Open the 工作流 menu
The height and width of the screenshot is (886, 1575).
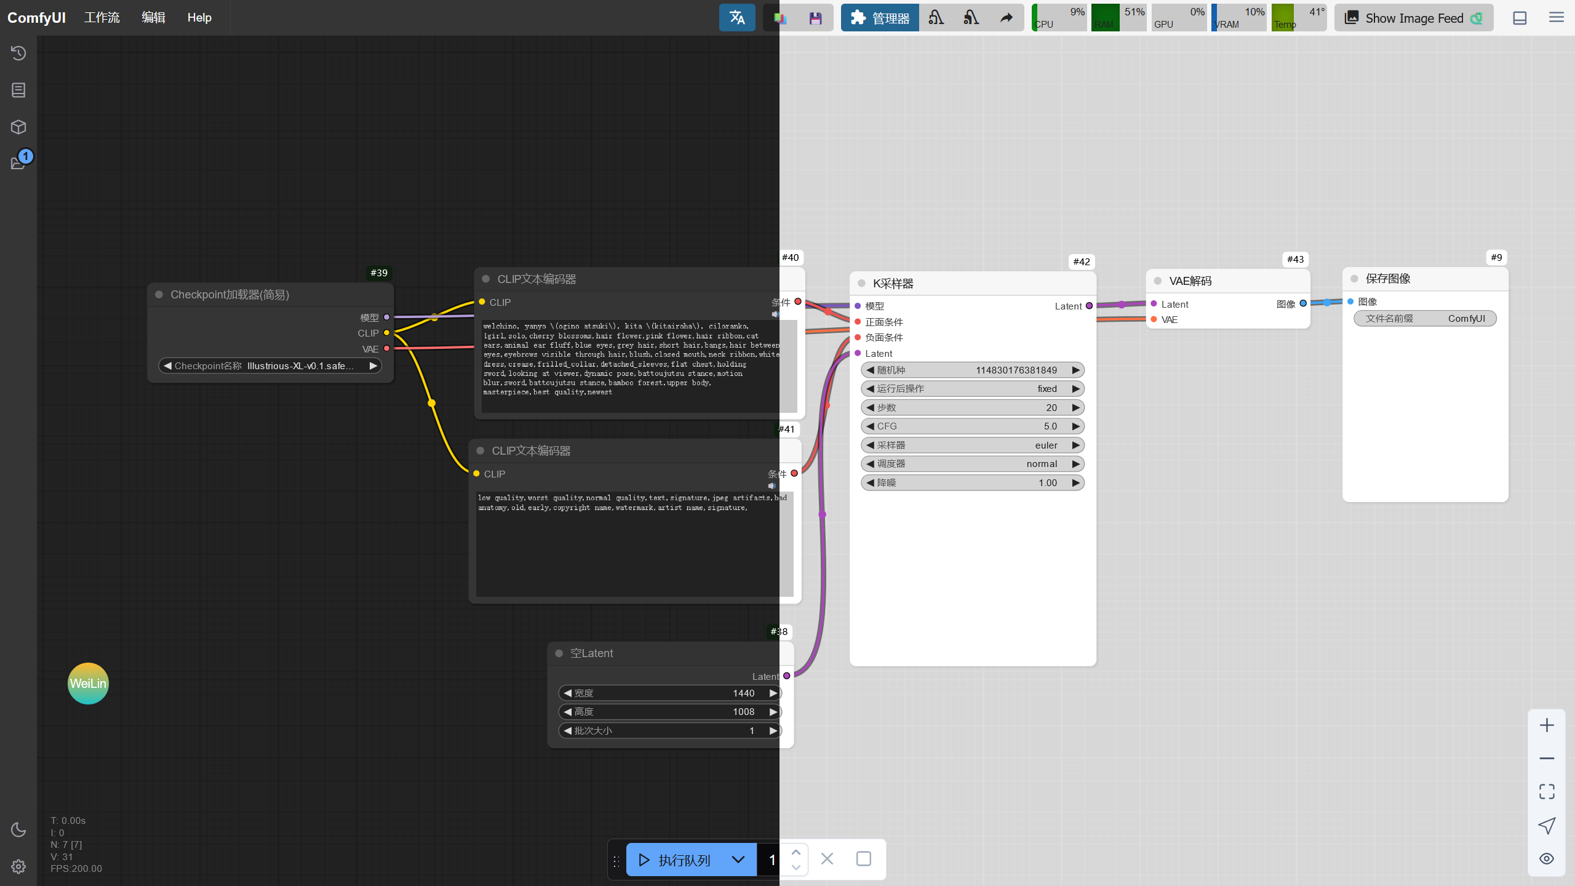click(102, 18)
